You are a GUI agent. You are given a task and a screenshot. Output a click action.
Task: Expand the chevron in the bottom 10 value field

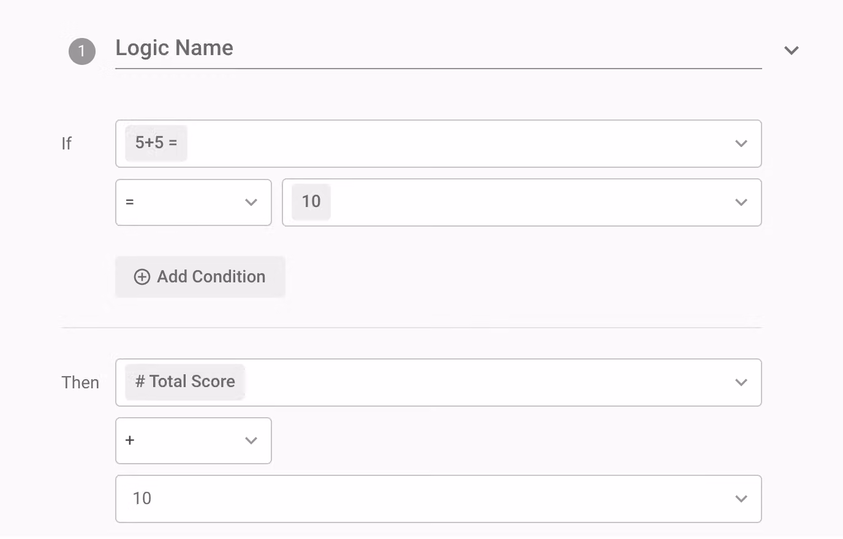pos(741,499)
